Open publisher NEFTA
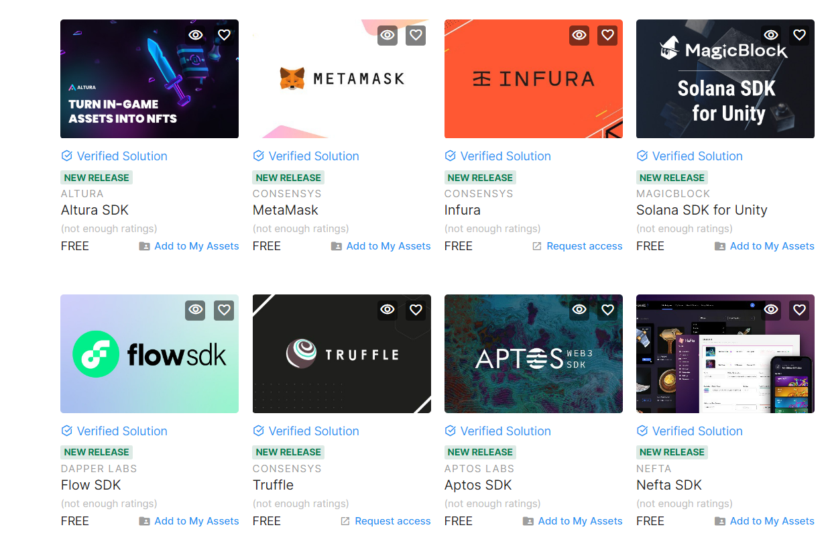Viewport: 828px width, 554px height. 654,469
